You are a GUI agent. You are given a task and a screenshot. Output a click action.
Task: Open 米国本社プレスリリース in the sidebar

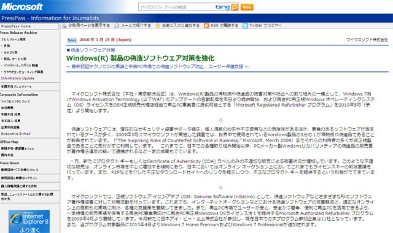(16, 86)
